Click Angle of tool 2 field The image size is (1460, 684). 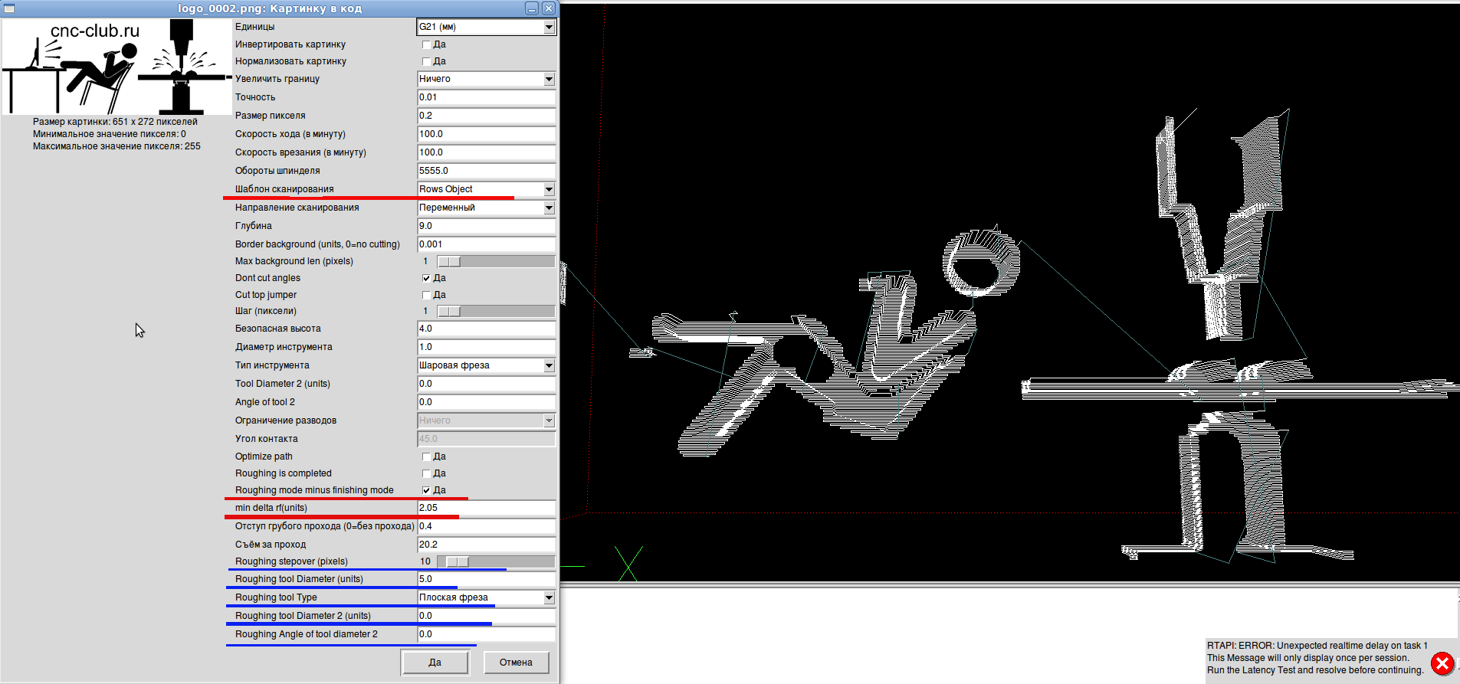486,402
